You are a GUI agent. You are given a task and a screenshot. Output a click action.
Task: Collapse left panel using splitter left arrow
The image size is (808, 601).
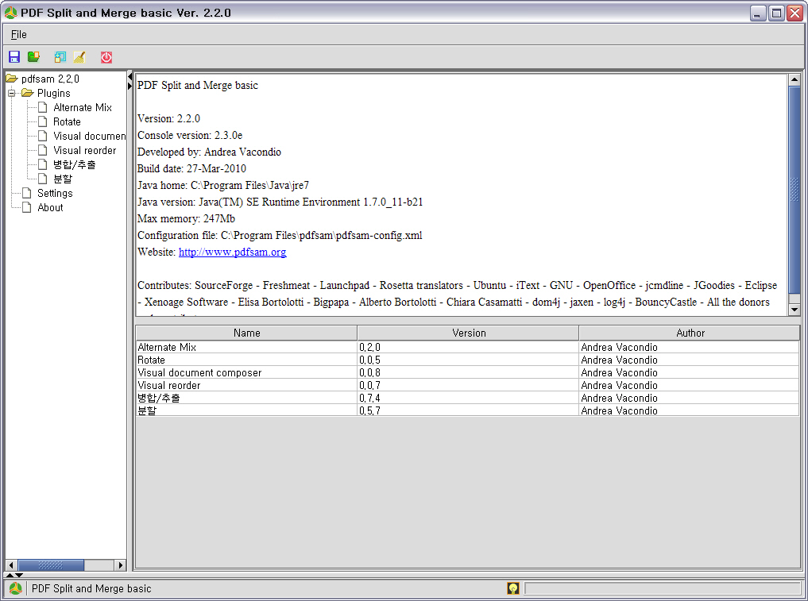tap(130, 76)
